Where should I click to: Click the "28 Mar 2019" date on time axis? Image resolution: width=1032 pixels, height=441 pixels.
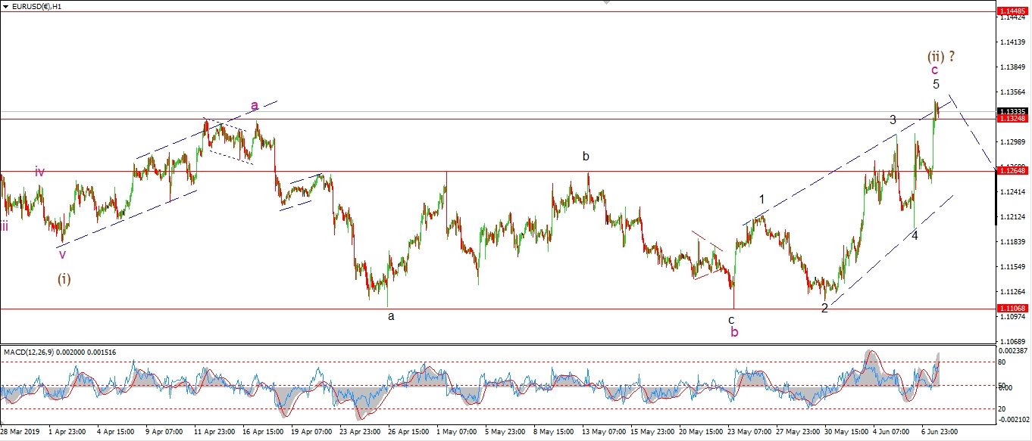[x=21, y=432]
